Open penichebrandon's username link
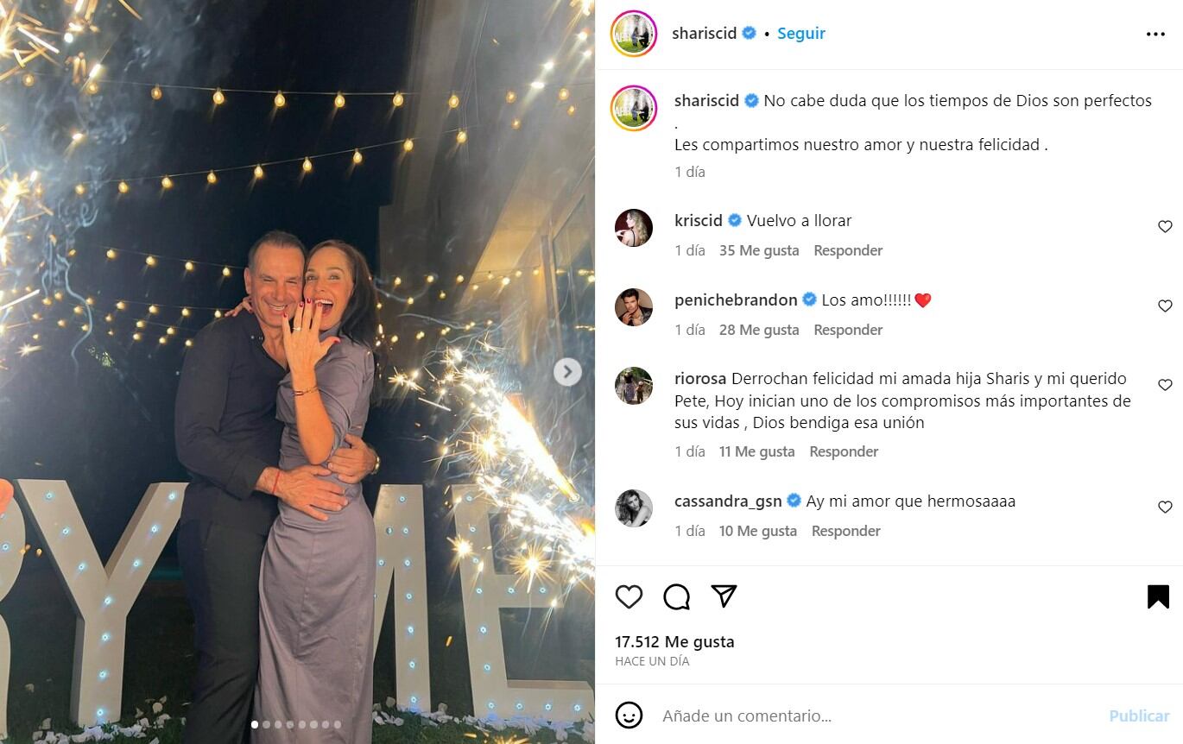This screenshot has height=744, width=1183. [736, 299]
